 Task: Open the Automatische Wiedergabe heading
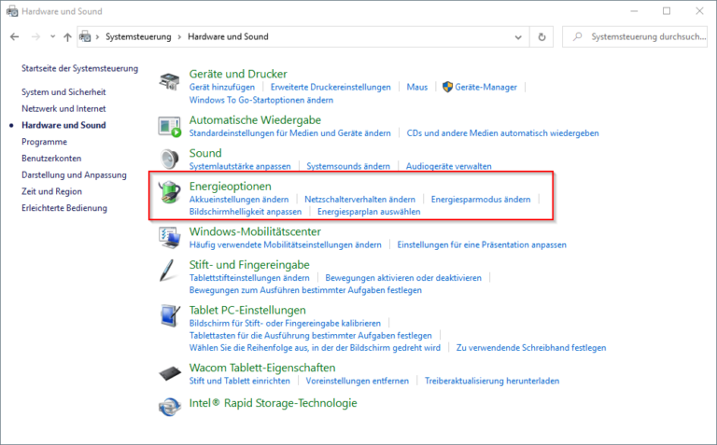(x=255, y=120)
